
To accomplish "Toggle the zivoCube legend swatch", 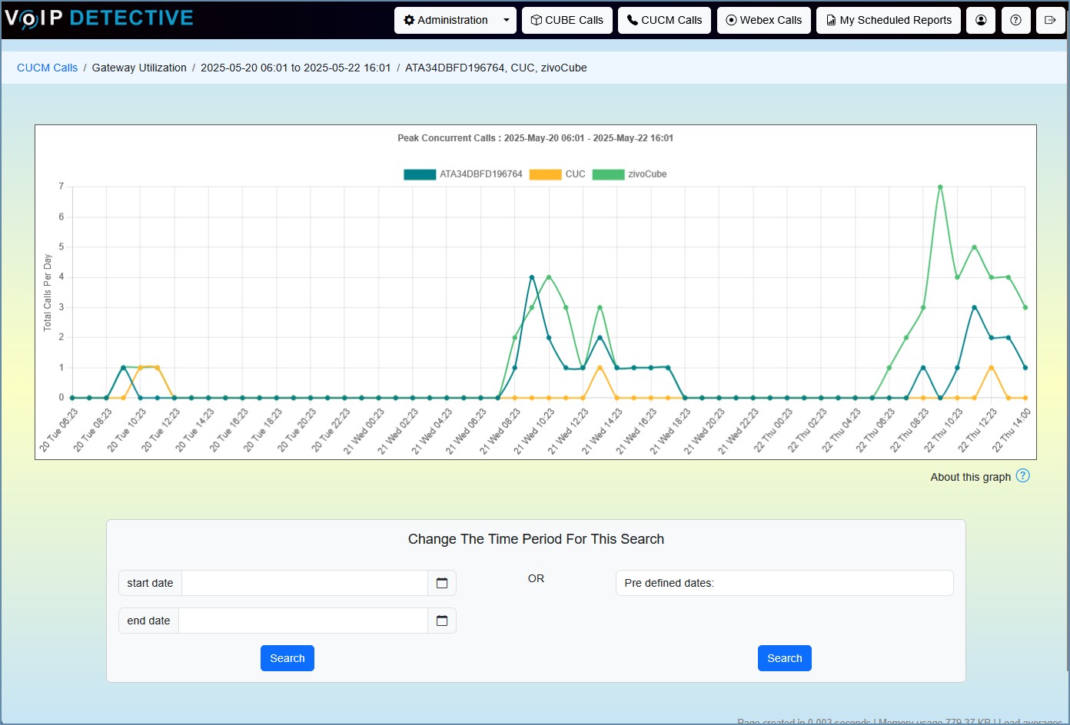I will (x=608, y=174).
